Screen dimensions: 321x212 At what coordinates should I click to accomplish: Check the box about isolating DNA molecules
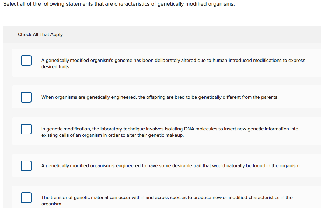tap(26, 129)
